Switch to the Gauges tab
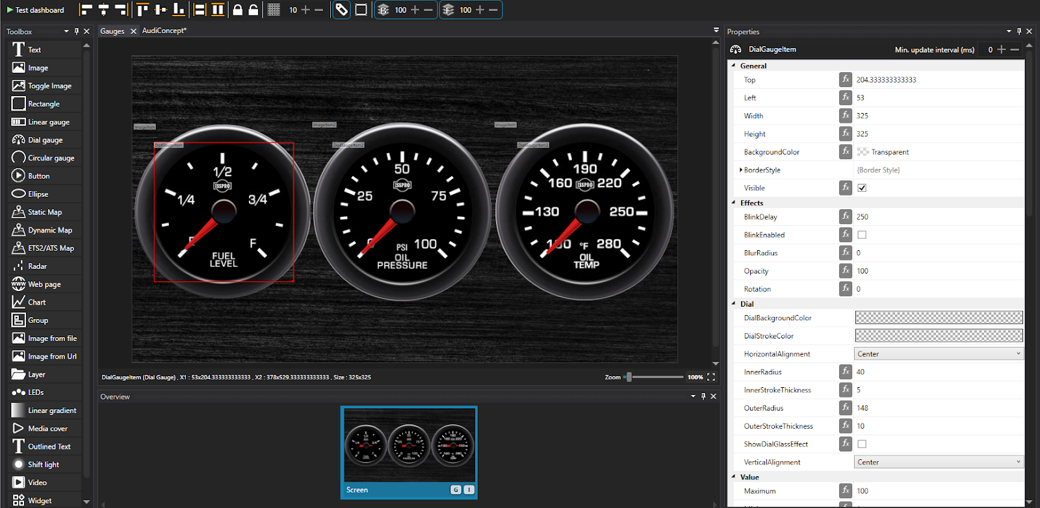The width and height of the screenshot is (1040, 508). (112, 31)
